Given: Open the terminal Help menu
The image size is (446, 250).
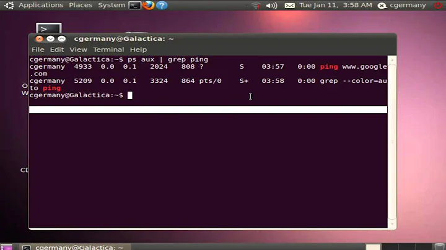Looking at the screenshot, I should 138,50.
